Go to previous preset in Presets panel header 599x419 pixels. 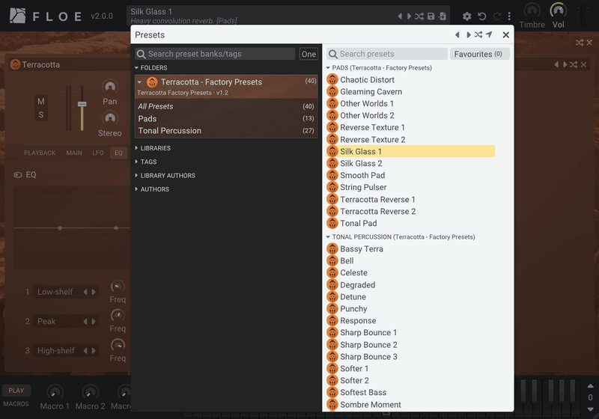click(x=457, y=34)
